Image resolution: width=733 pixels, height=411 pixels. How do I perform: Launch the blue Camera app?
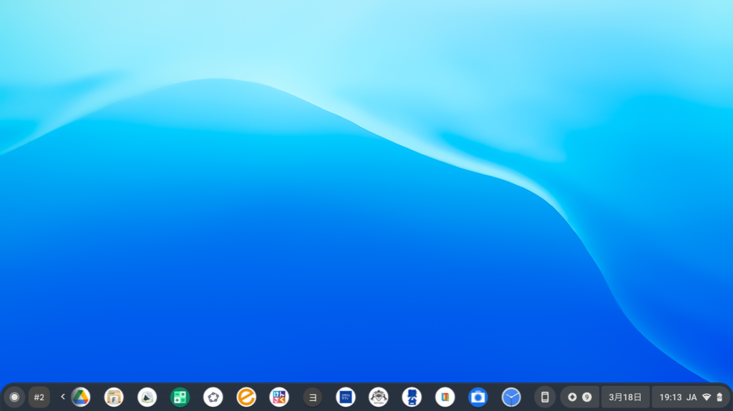[x=478, y=397]
